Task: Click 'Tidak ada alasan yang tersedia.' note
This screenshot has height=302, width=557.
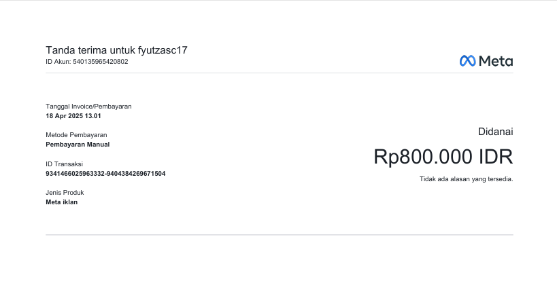Action: 466,179
